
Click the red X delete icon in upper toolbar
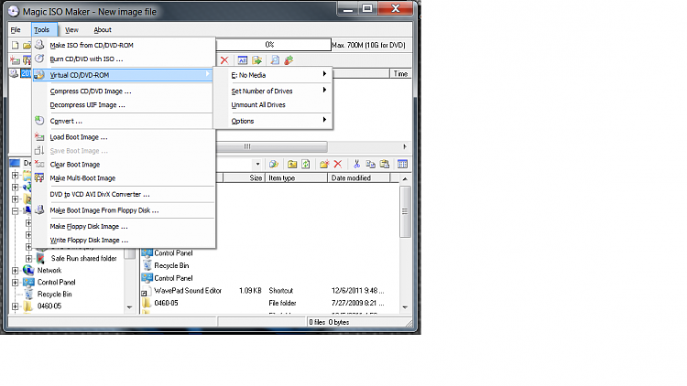pyautogui.click(x=224, y=60)
